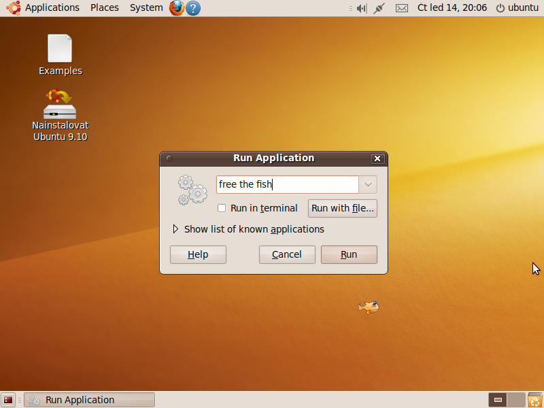Switch to the first workspace
This screenshot has height=408, width=544.
(x=498, y=400)
